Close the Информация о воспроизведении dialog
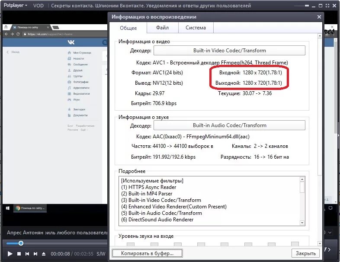The height and width of the screenshot is (262, 340). [x=319, y=17]
